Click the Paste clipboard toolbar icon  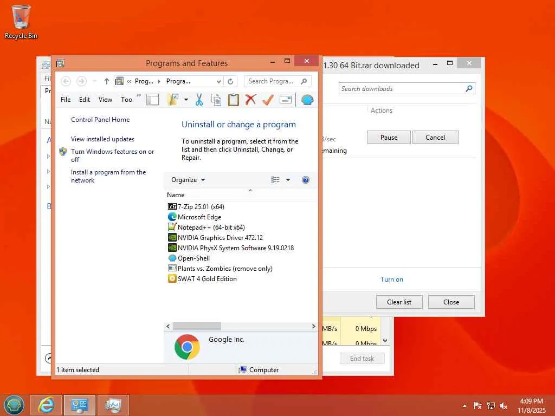233,100
